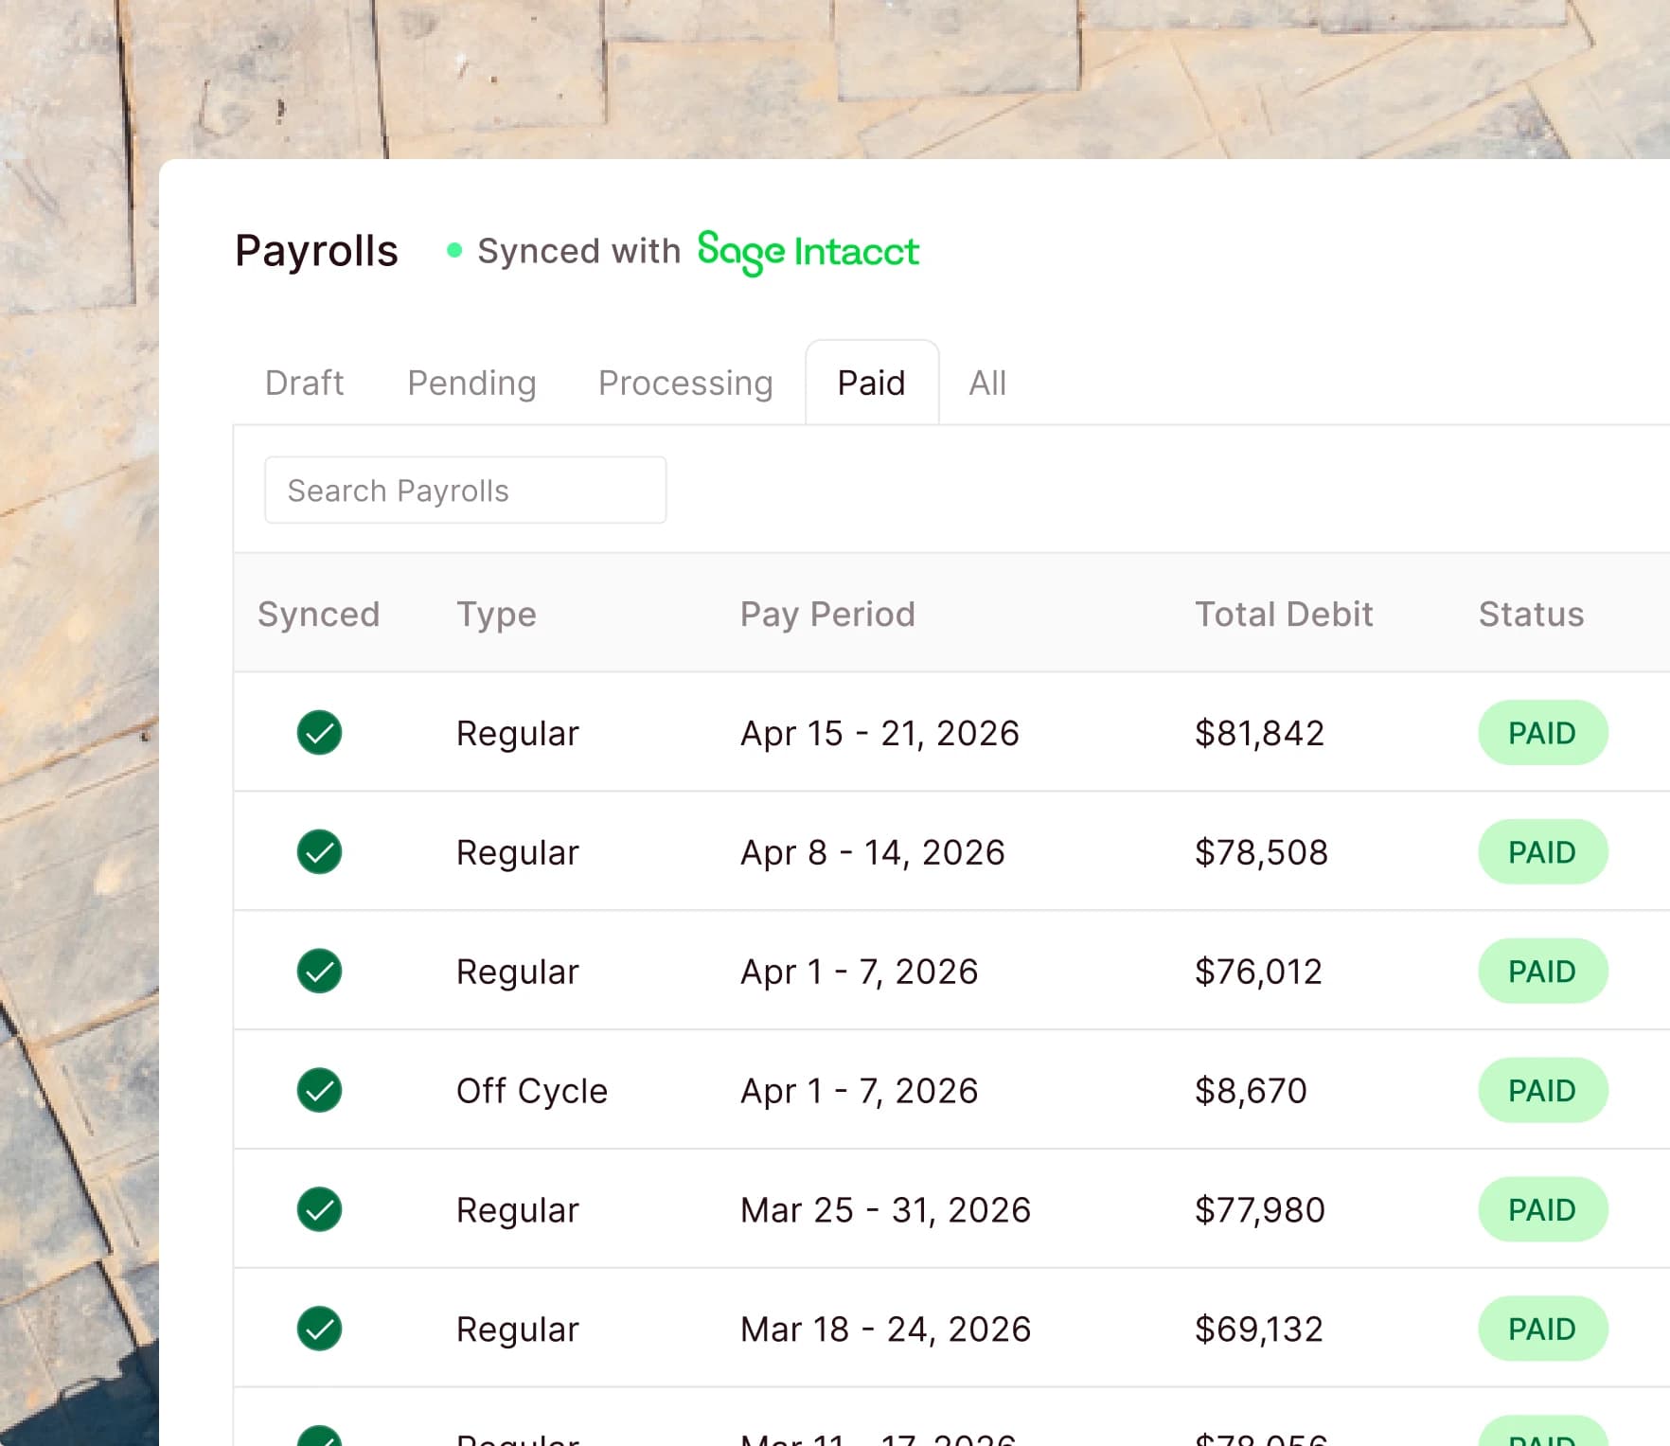Open the Apr 8 - 14, 2026 payroll row

click(871, 852)
